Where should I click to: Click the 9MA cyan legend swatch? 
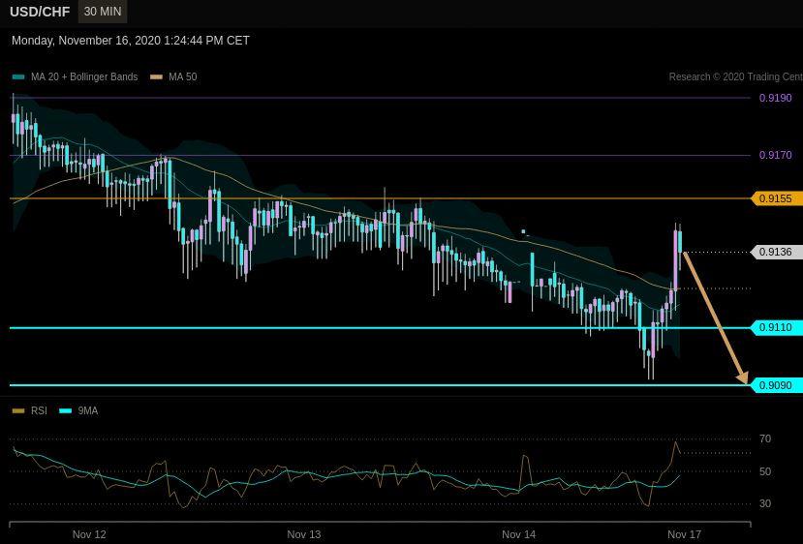pos(66,411)
